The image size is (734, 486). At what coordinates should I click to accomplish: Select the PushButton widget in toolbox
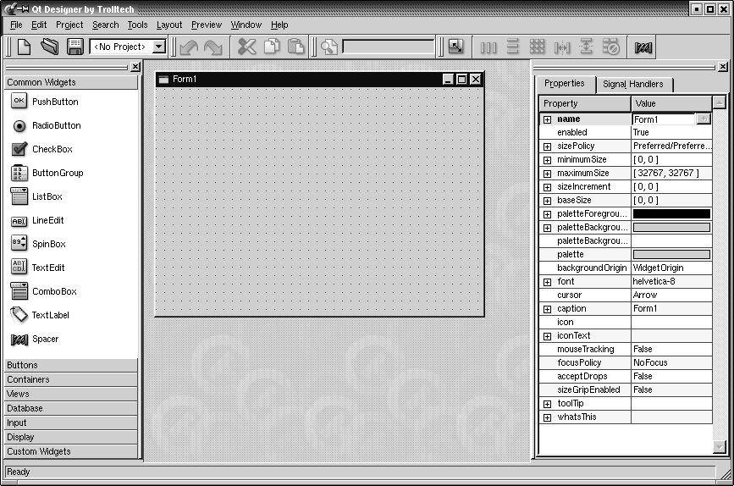coord(54,102)
